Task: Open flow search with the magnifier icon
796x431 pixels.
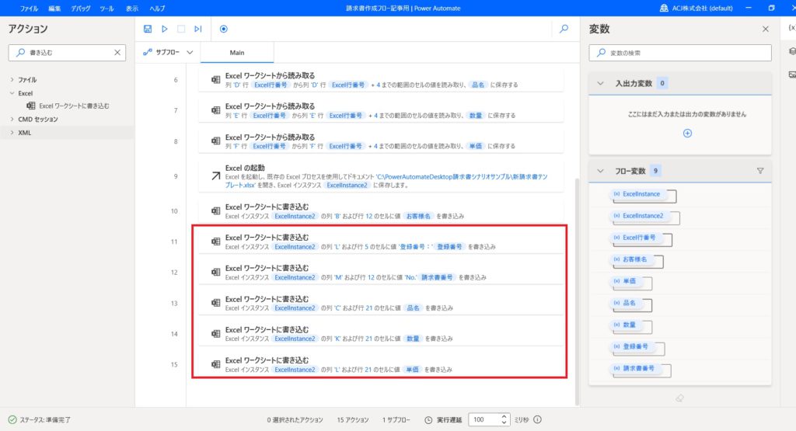Action: point(564,29)
